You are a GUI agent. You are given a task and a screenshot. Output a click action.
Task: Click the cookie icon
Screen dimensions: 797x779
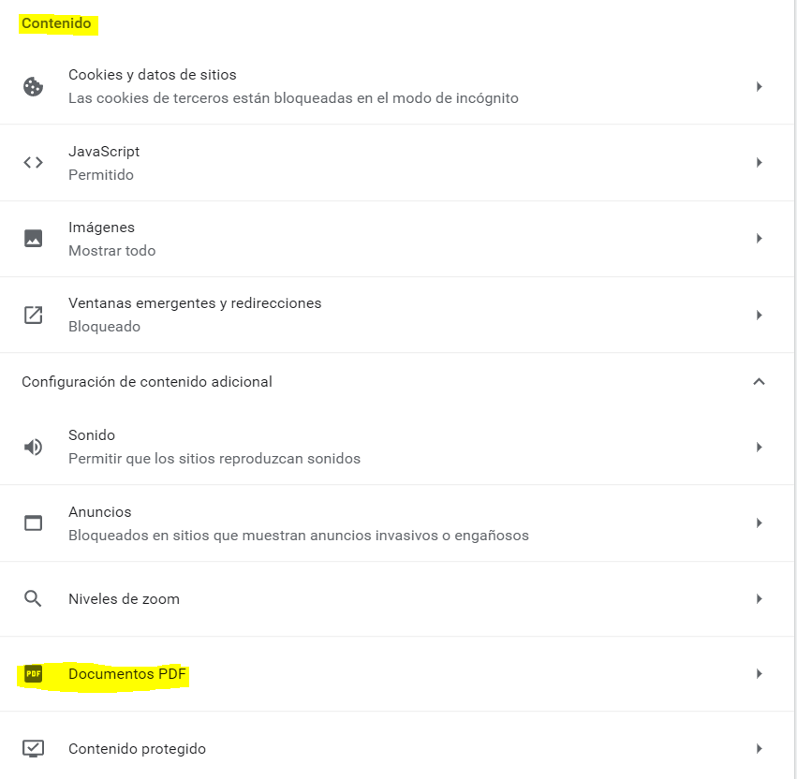coord(34,86)
